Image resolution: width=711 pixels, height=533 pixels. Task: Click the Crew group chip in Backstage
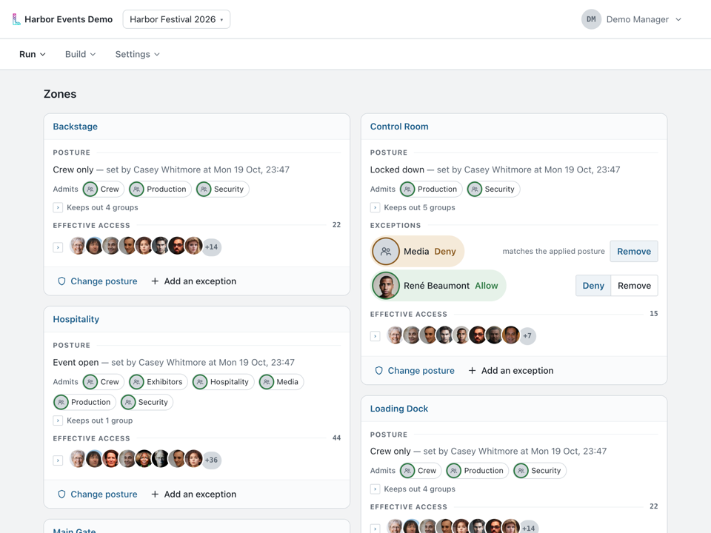coord(104,189)
